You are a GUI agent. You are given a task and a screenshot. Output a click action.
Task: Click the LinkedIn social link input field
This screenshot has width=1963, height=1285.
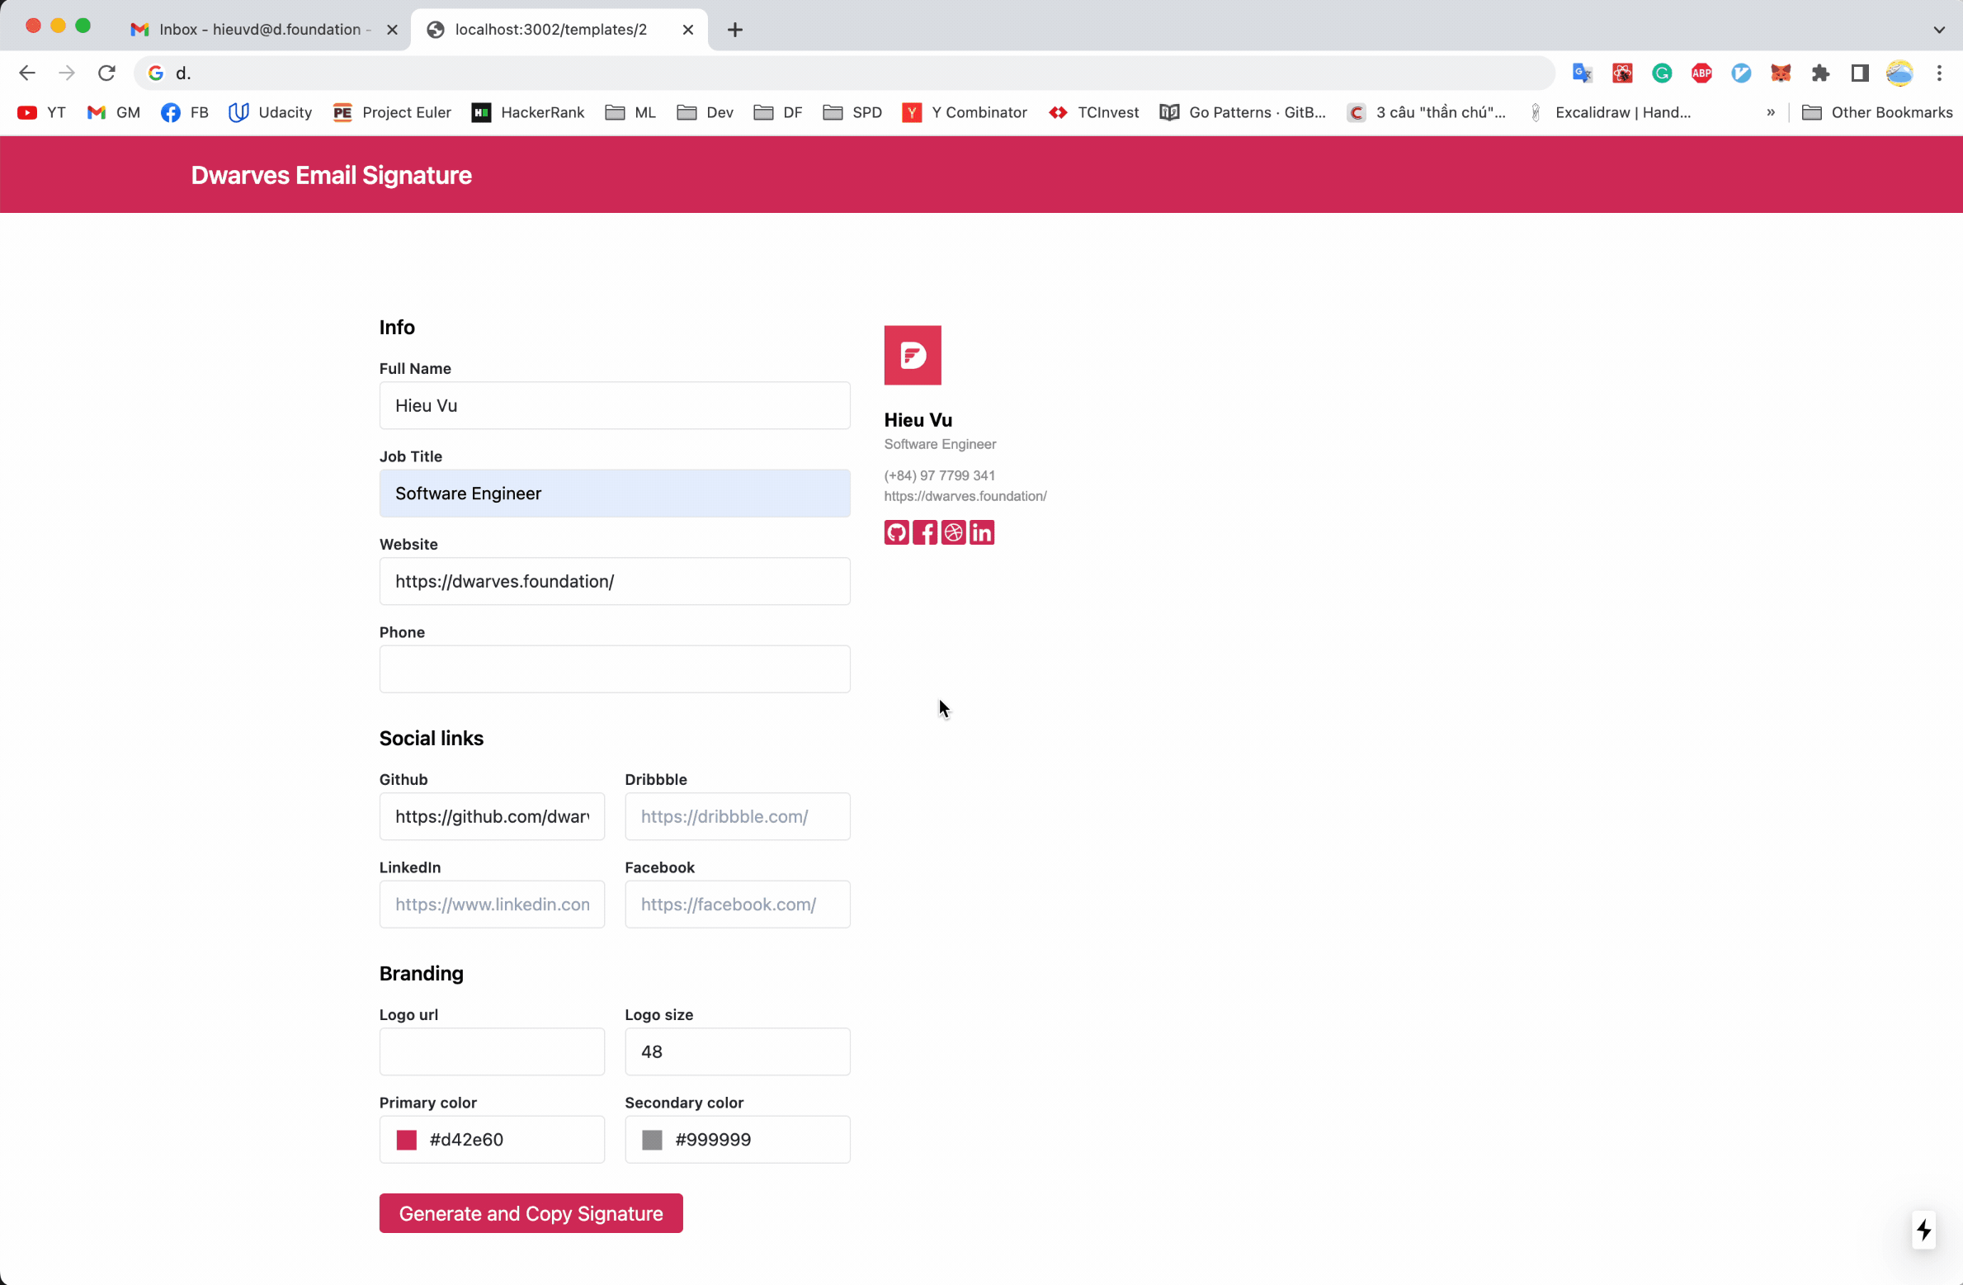492,904
